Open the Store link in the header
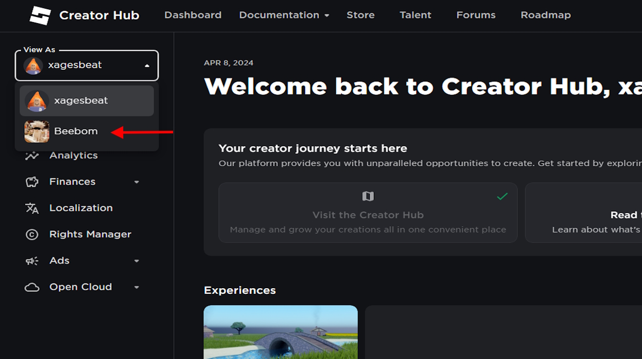 [360, 15]
